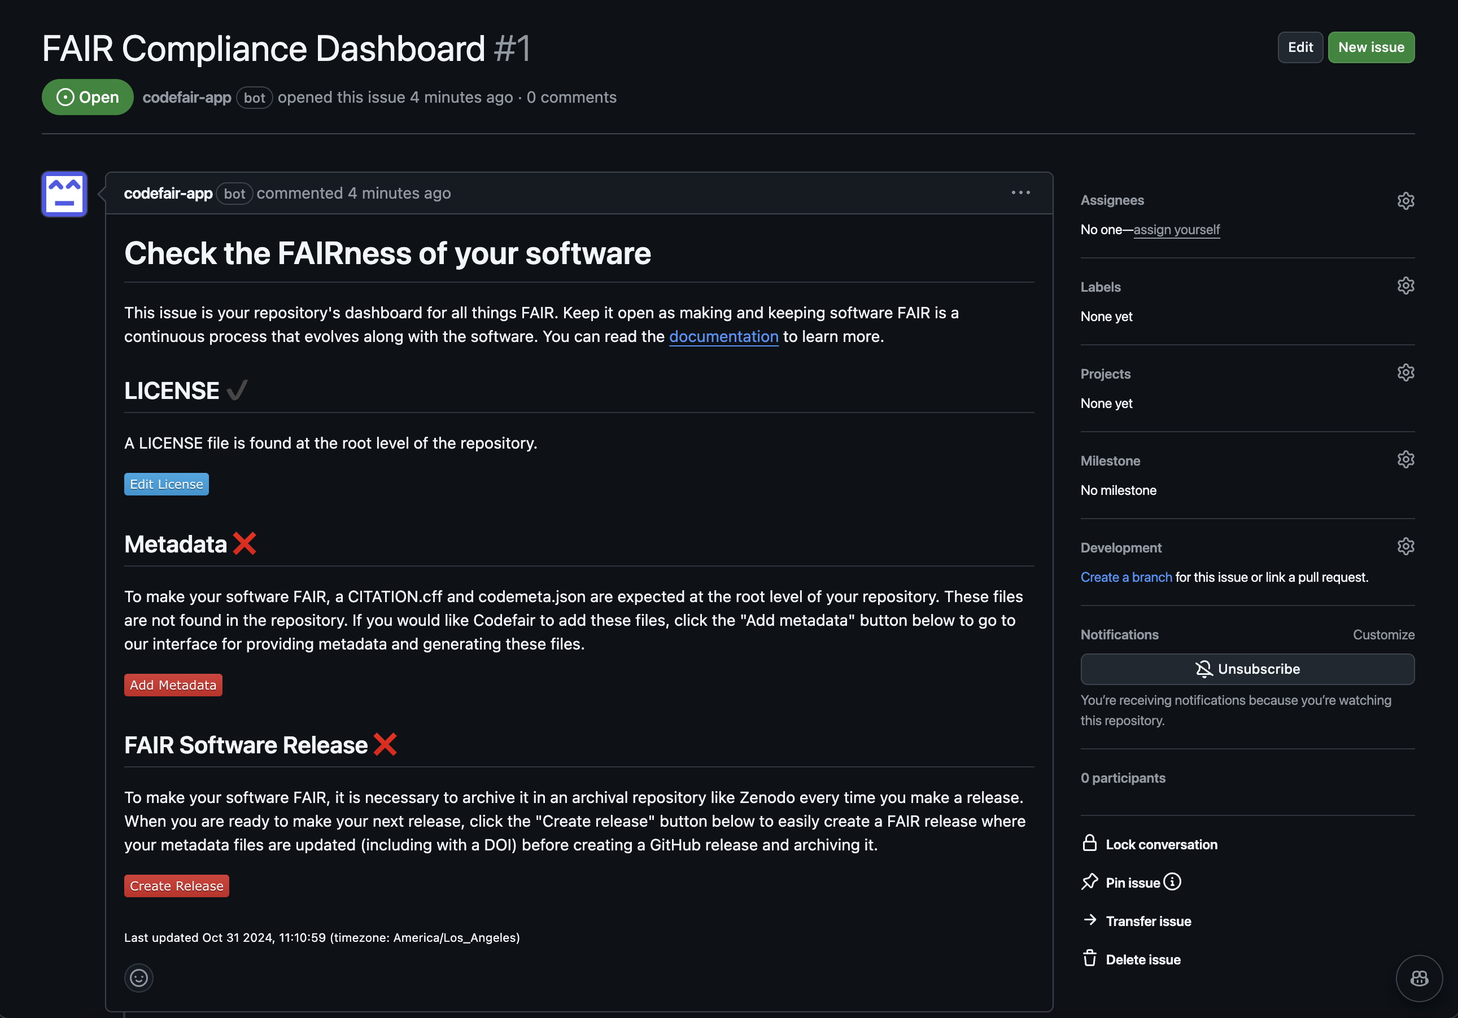The height and width of the screenshot is (1018, 1458).
Task: Click the Assignees sidebar heading
Action: pos(1112,200)
